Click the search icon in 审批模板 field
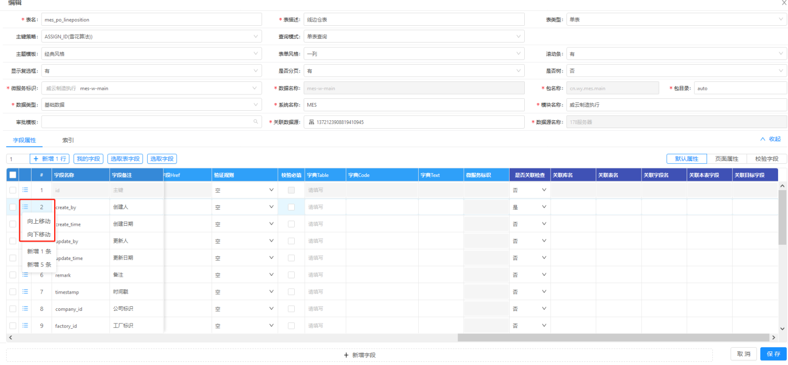The width and height of the screenshot is (788, 365). click(256, 121)
